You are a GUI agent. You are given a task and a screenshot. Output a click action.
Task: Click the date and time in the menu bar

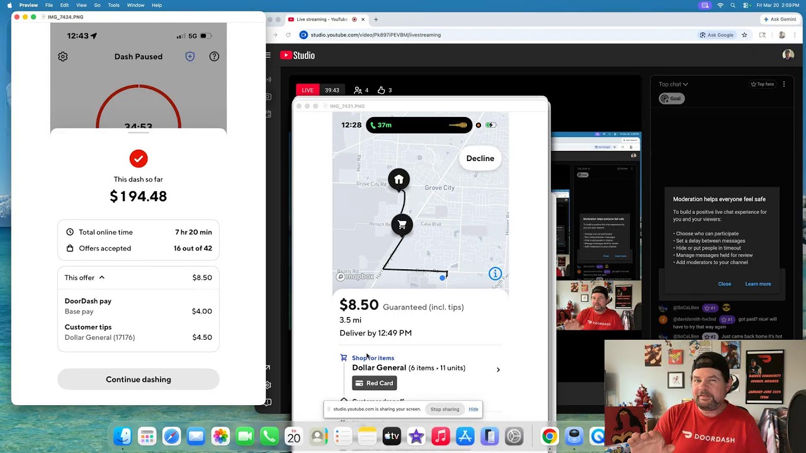778,5
